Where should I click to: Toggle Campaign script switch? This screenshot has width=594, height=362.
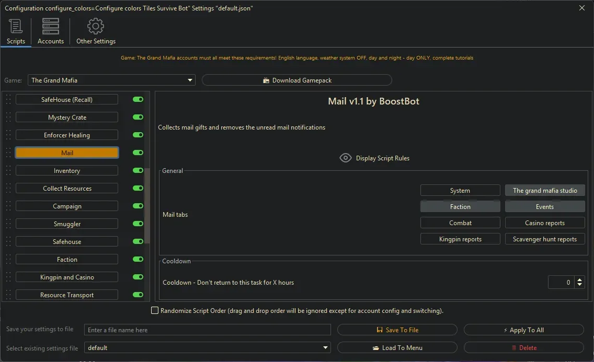coord(138,206)
